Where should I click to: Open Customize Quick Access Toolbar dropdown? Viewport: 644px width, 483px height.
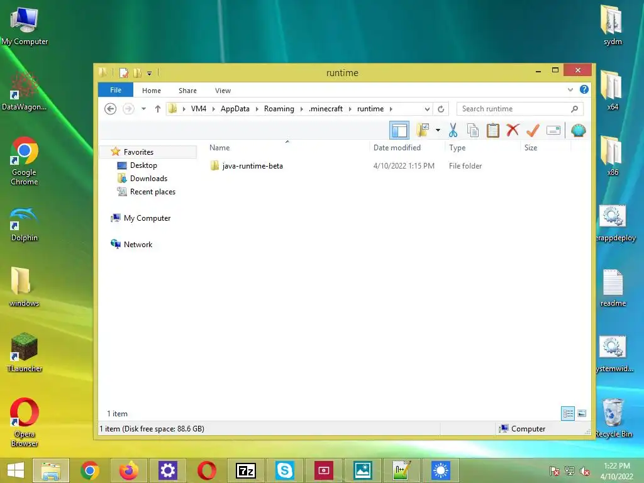pyautogui.click(x=150, y=74)
